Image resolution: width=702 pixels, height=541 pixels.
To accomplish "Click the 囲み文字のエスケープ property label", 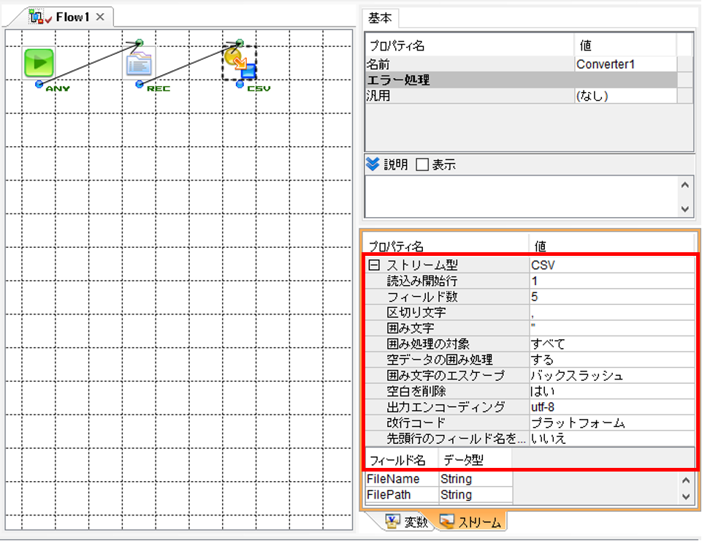I will pos(446,375).
